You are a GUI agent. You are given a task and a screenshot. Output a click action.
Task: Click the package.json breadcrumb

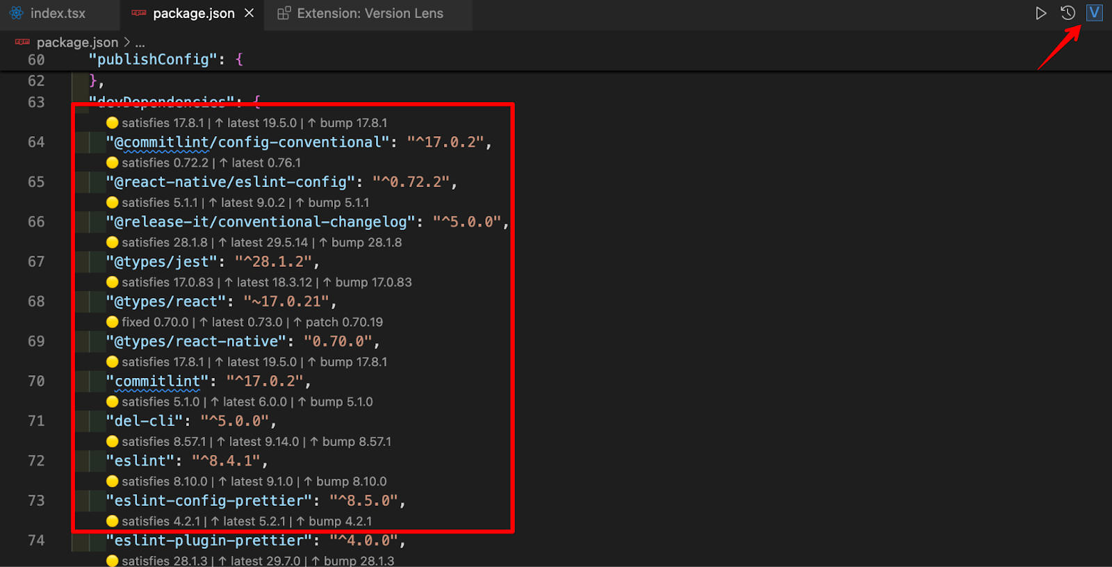[x=77, y=42]
